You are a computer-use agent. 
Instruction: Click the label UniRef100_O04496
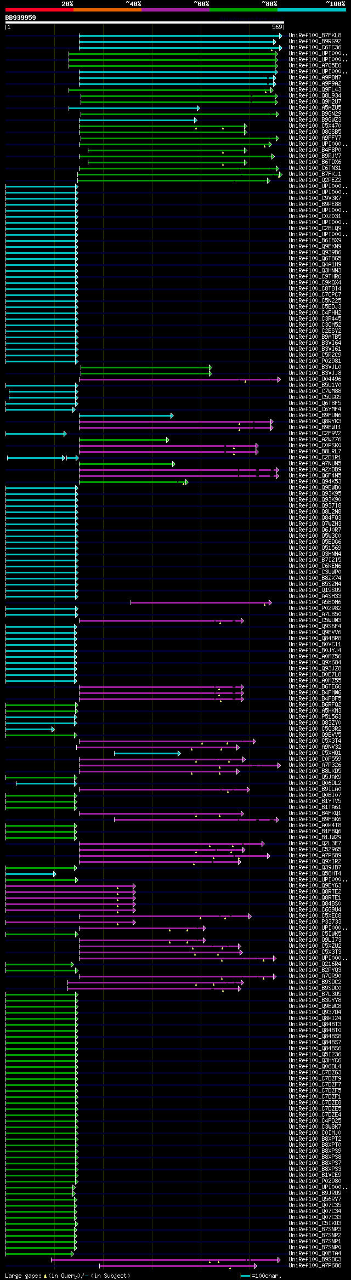[x=315, y=379]
